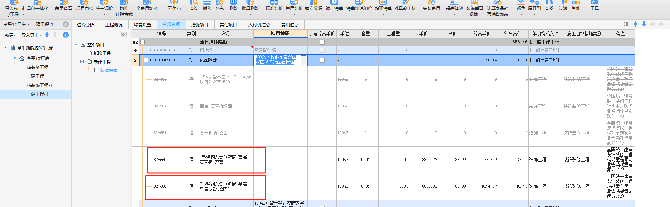
Task: Click the 综合单价 column header
Action: click(482, 34)
